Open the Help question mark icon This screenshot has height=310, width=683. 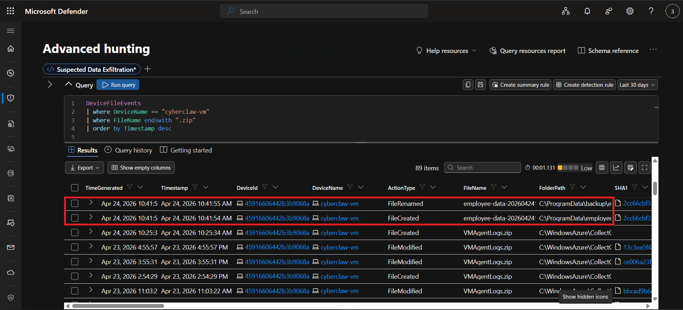651,11
